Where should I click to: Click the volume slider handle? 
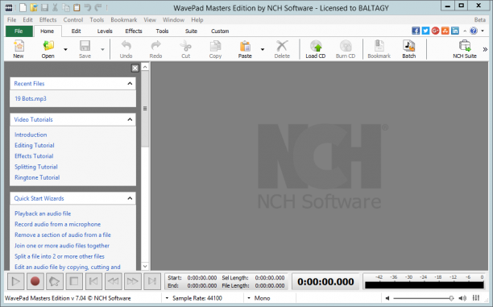[x=451, y=298]
